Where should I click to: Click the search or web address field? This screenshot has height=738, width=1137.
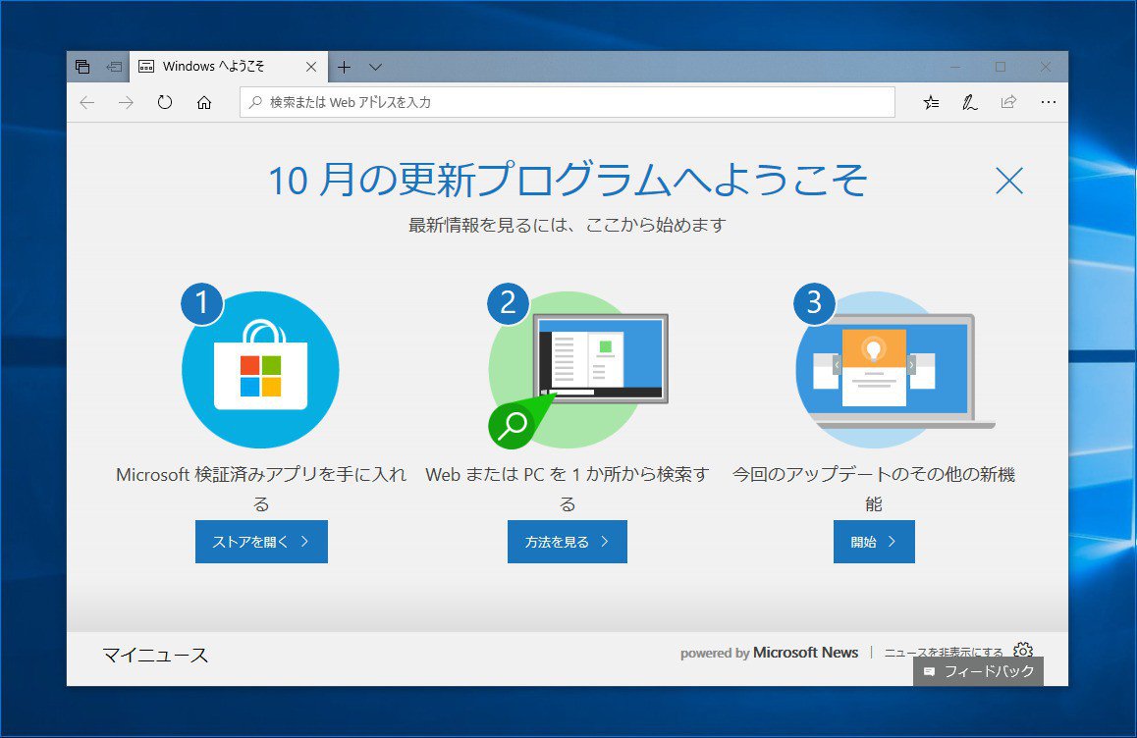coord(568,102)
